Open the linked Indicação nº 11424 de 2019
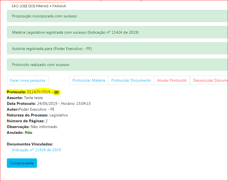228x181 pixels. [36, 150]
